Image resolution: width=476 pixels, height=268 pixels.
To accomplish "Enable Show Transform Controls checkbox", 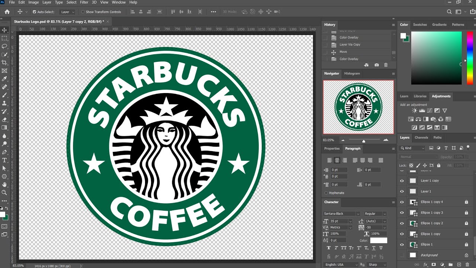I will point(83,12).
